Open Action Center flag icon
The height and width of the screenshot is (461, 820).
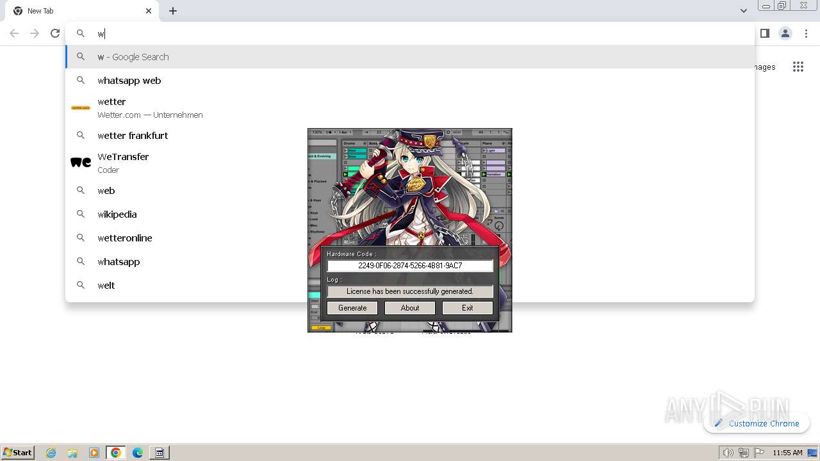click(758, 453)
